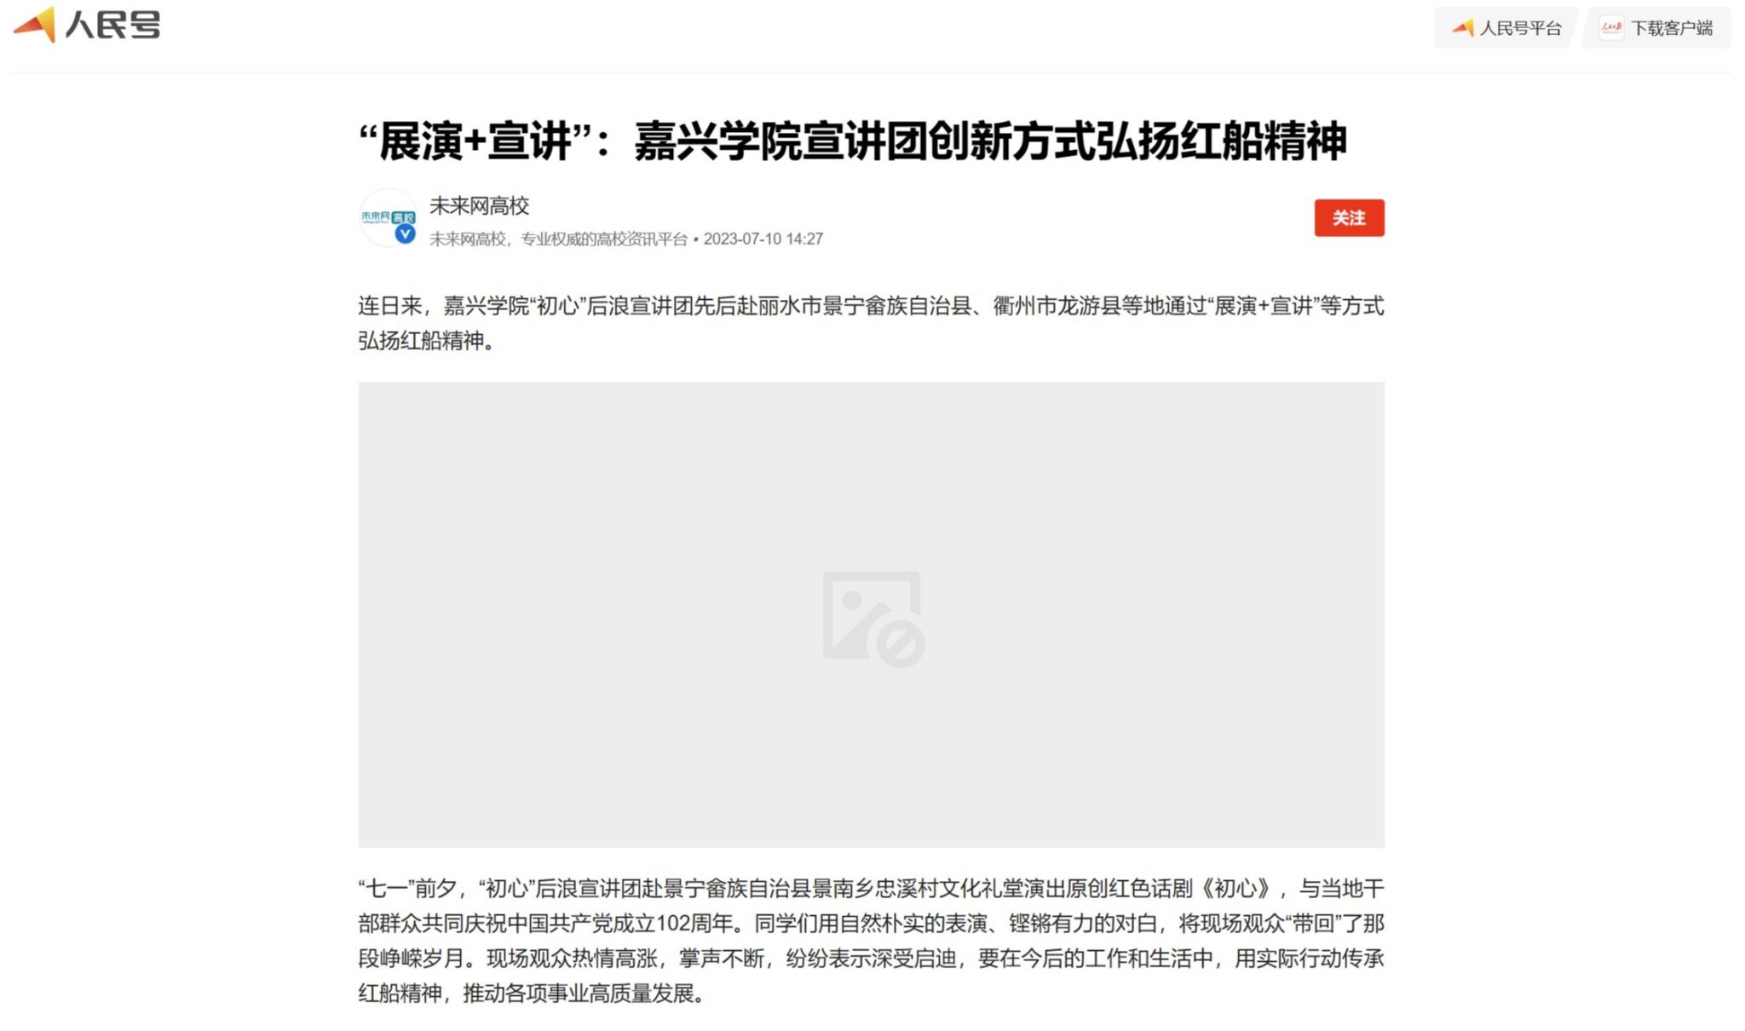This screenshot has width=1745, height=1031.
Task: Click the article headline about 嘉兴学院宣讲团
Action: pyautogui.click(x=852, y=141)
